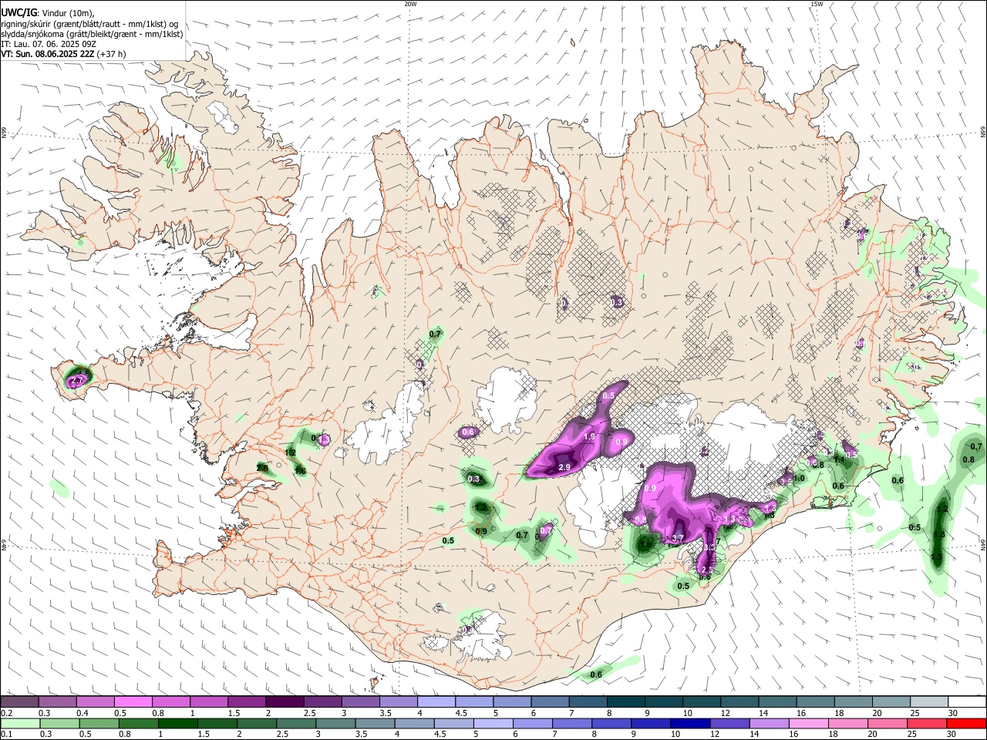
Task: Click the 'VT: Sun. 08.06.2025 22Z' valid time
Action: tap(48, 54)
